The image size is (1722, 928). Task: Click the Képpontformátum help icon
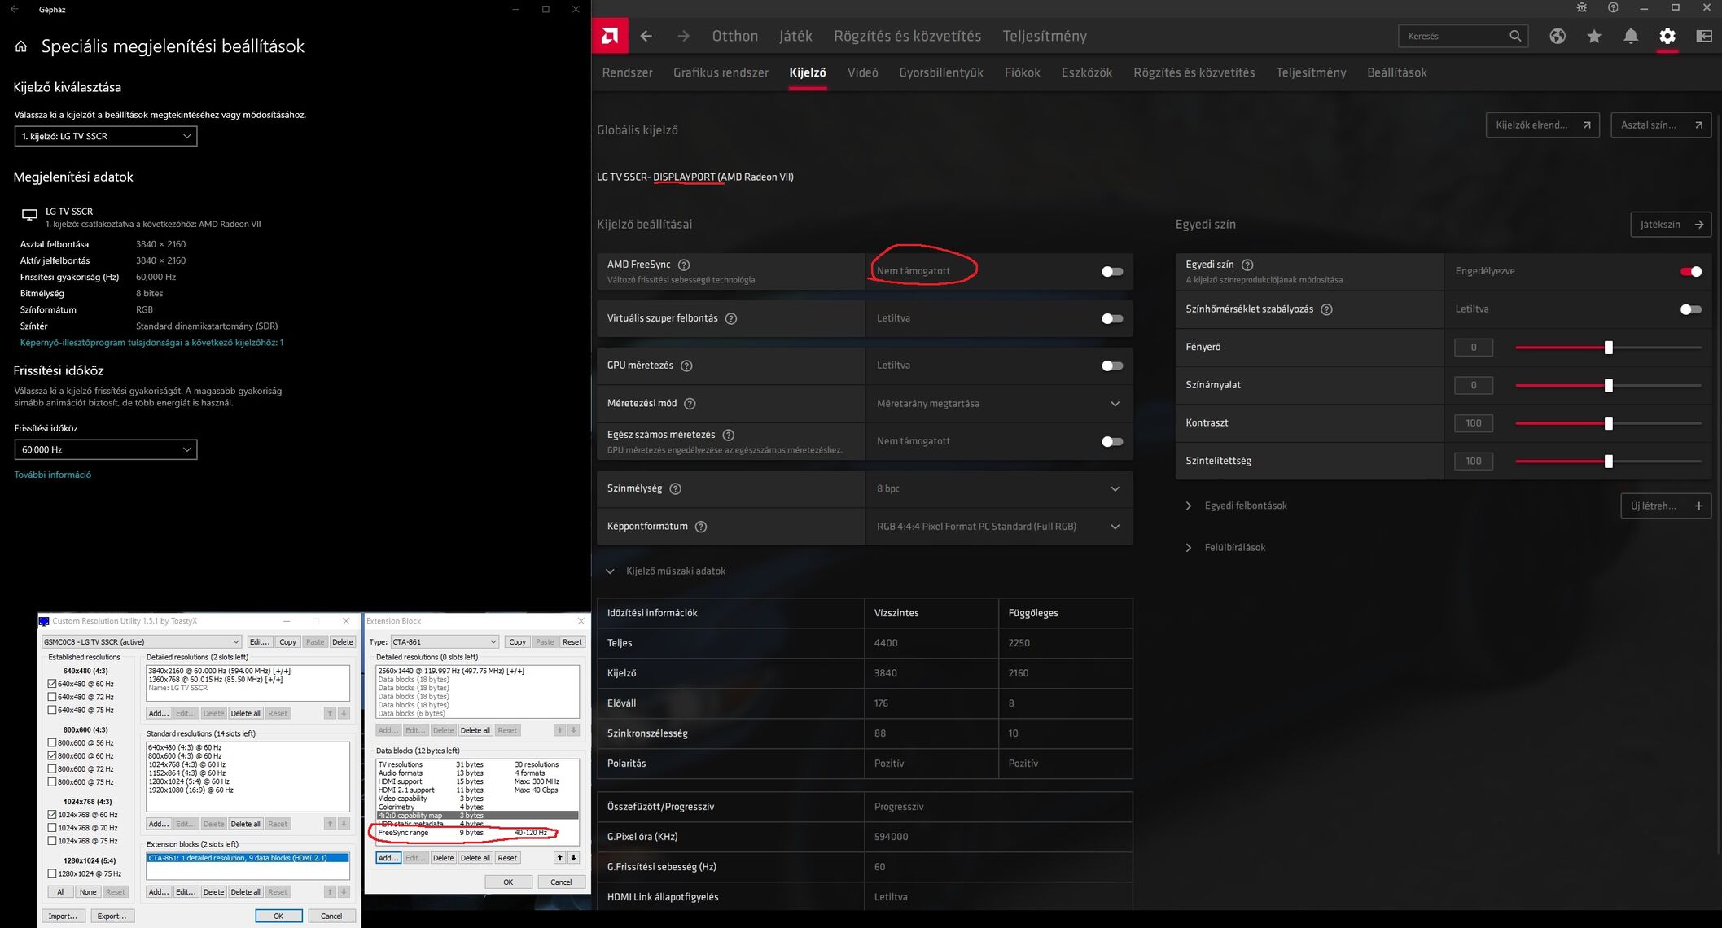[700, 527]
